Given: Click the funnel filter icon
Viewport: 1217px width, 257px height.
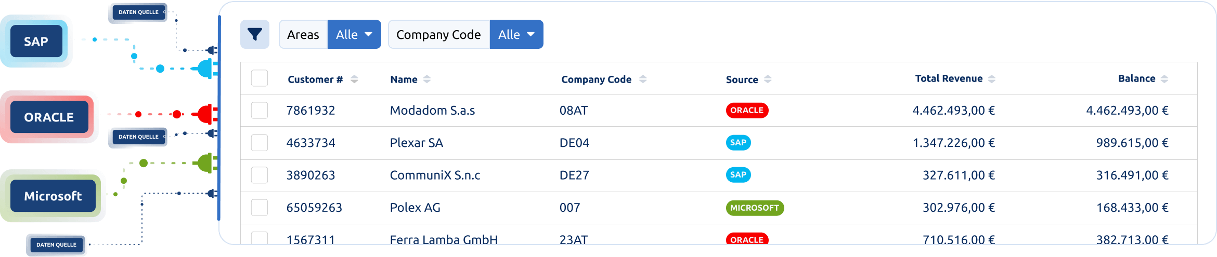Looking at the screenshot, I should coord(255,34).
